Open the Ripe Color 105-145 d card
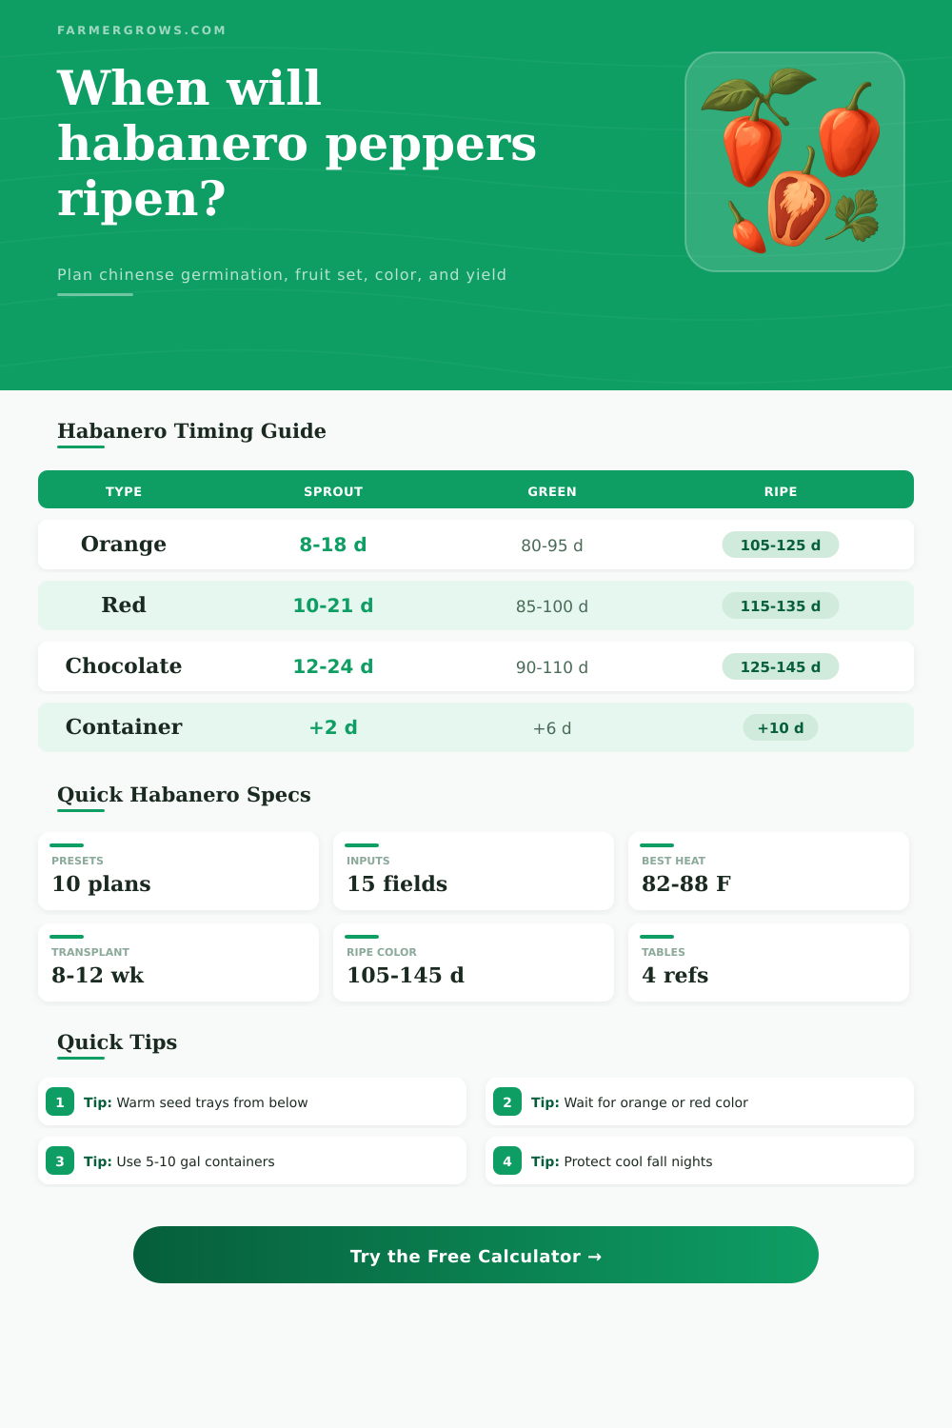Viewport: 952px width, 1428px height. tap(473, 962)
